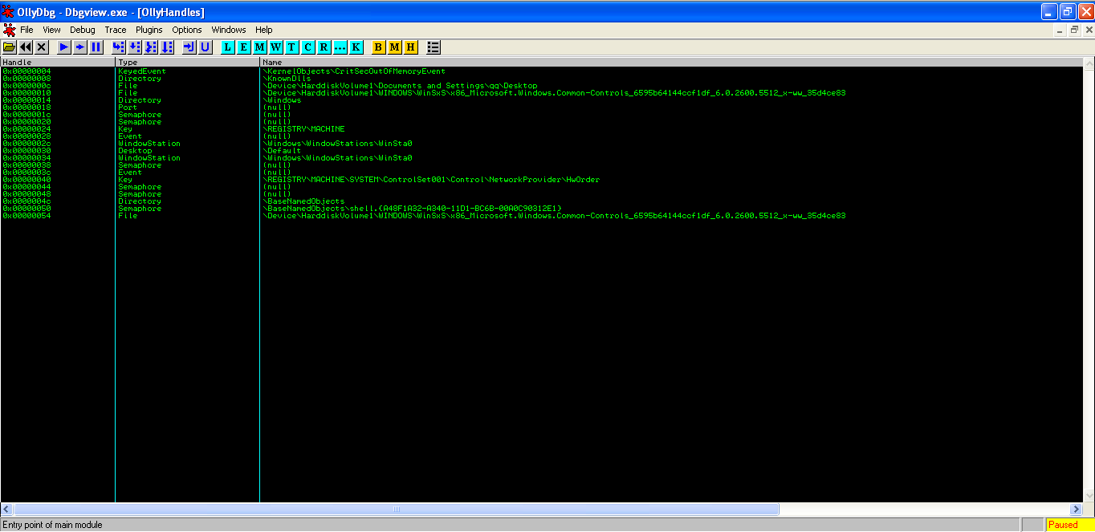
Task: Run the program with the play icon
Action: point(64,47)
